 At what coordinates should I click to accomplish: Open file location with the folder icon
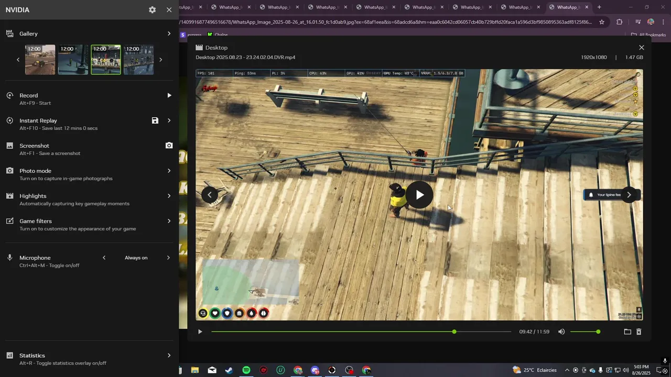point(627,331)
